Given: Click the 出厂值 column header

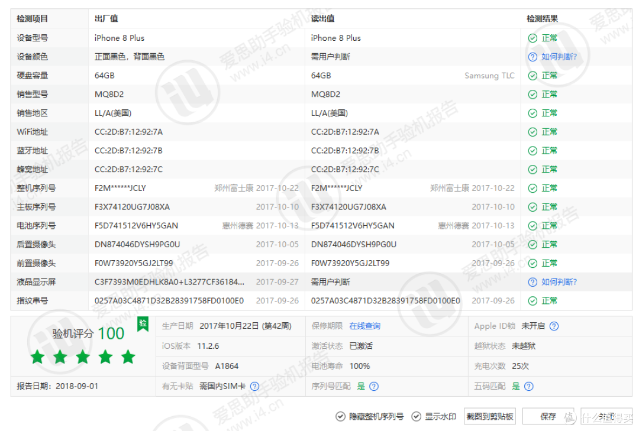Looking at the screenshot, I should click(106, 19).
